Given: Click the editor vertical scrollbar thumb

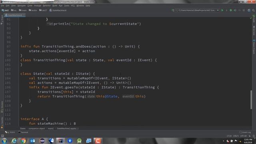Looking at the screenshot, I should click(x=251, y=100).
